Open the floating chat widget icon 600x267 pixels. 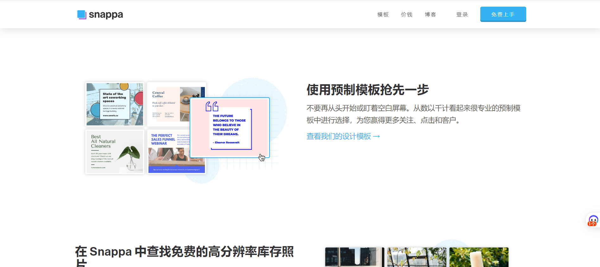point(593,220)
